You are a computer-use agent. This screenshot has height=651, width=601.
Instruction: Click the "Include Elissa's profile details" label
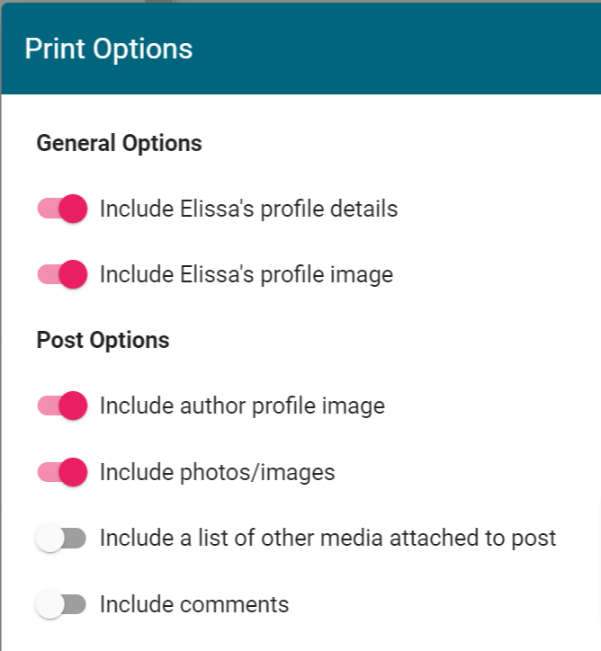tap(248, 209)
